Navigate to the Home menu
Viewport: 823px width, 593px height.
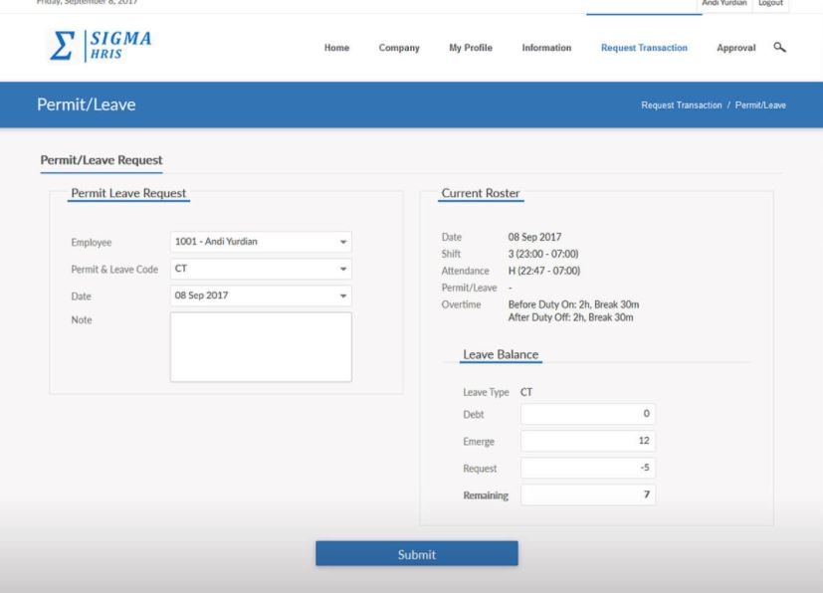[337, 46]
